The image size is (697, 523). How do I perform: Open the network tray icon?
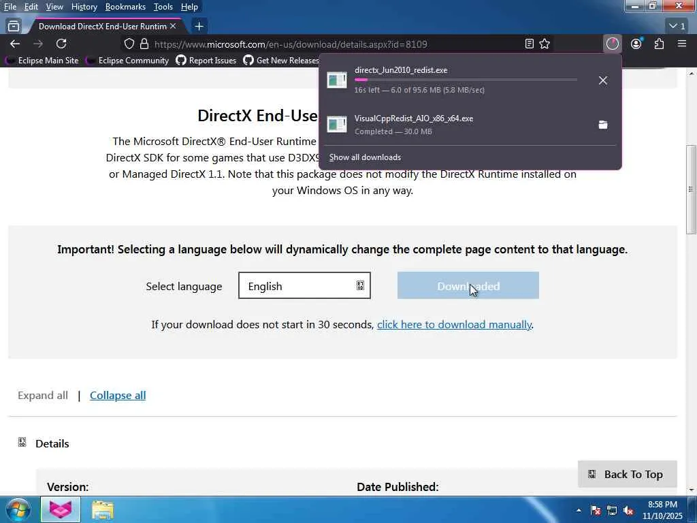[612, 511]
